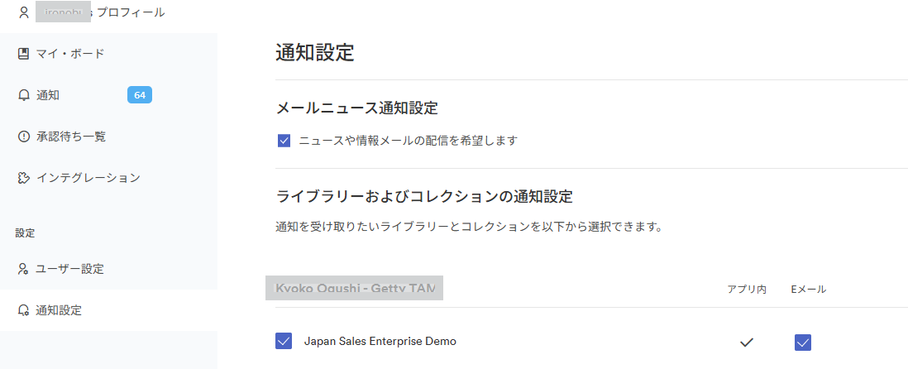
Task: Click the 承認待ち一覧 exclamation circle icon
Action: (x=24, y=137)
